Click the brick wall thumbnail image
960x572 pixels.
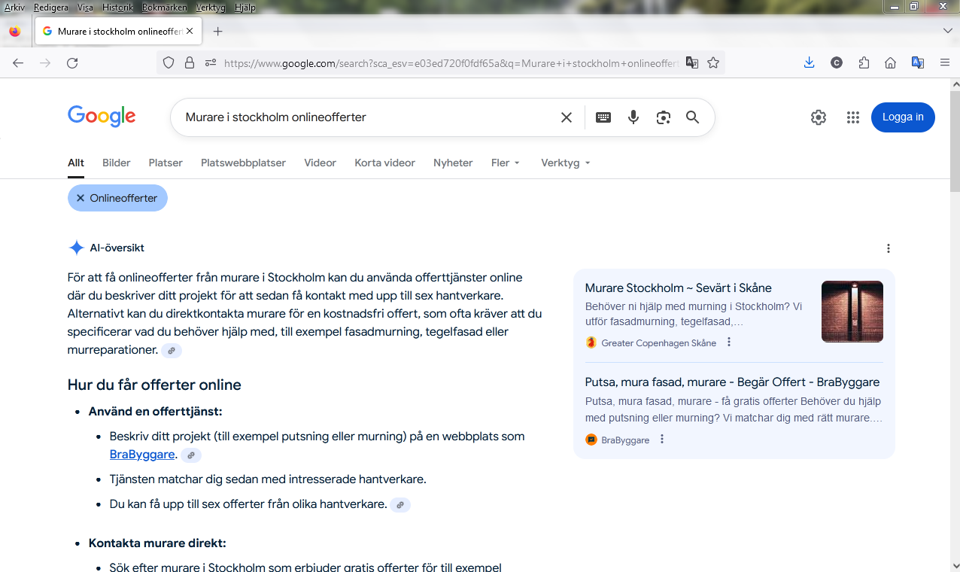(x=852, y=312)
